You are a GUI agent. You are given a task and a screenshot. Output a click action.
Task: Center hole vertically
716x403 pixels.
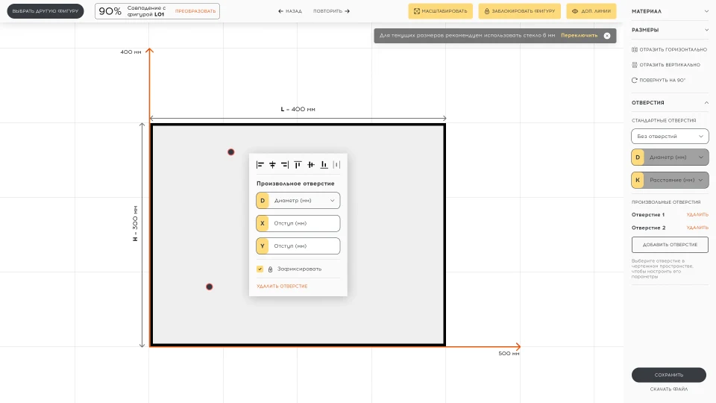tap(311, 164)
